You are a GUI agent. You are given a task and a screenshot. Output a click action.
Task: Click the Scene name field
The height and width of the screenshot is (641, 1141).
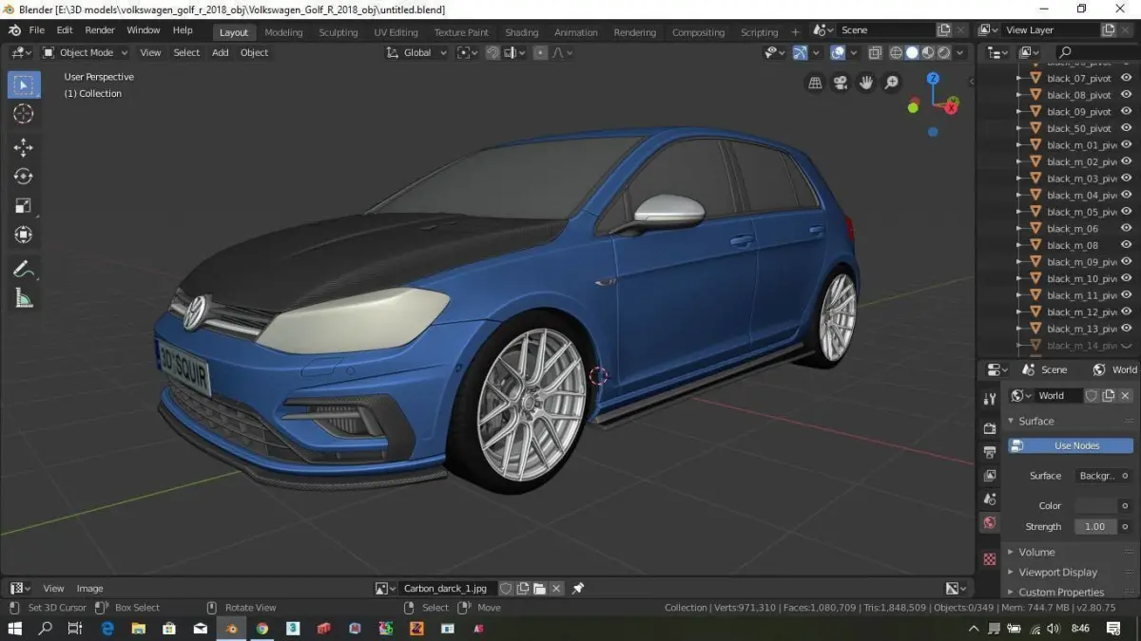tap(887, 30)
